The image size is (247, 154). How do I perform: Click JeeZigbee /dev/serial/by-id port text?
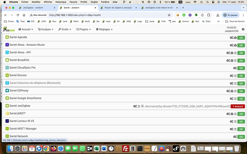(x=187, y=106)
